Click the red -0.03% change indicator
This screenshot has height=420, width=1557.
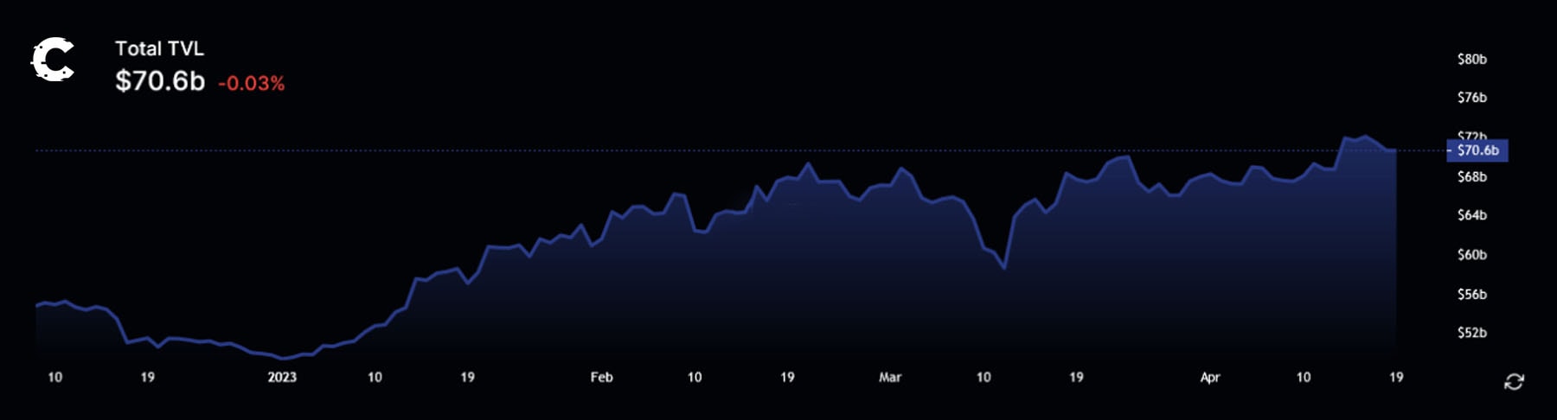click(x=251, y=84)
